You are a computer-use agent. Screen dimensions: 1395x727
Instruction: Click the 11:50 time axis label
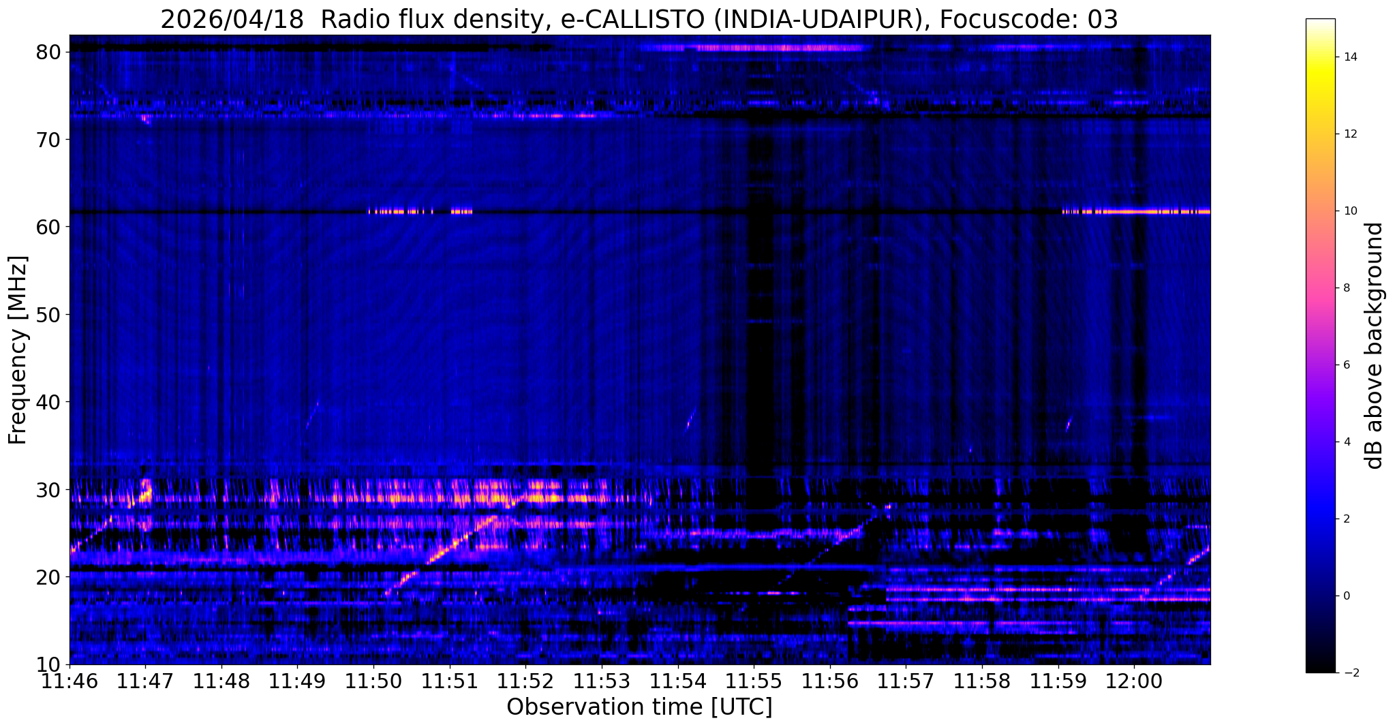tap(373, 680)
